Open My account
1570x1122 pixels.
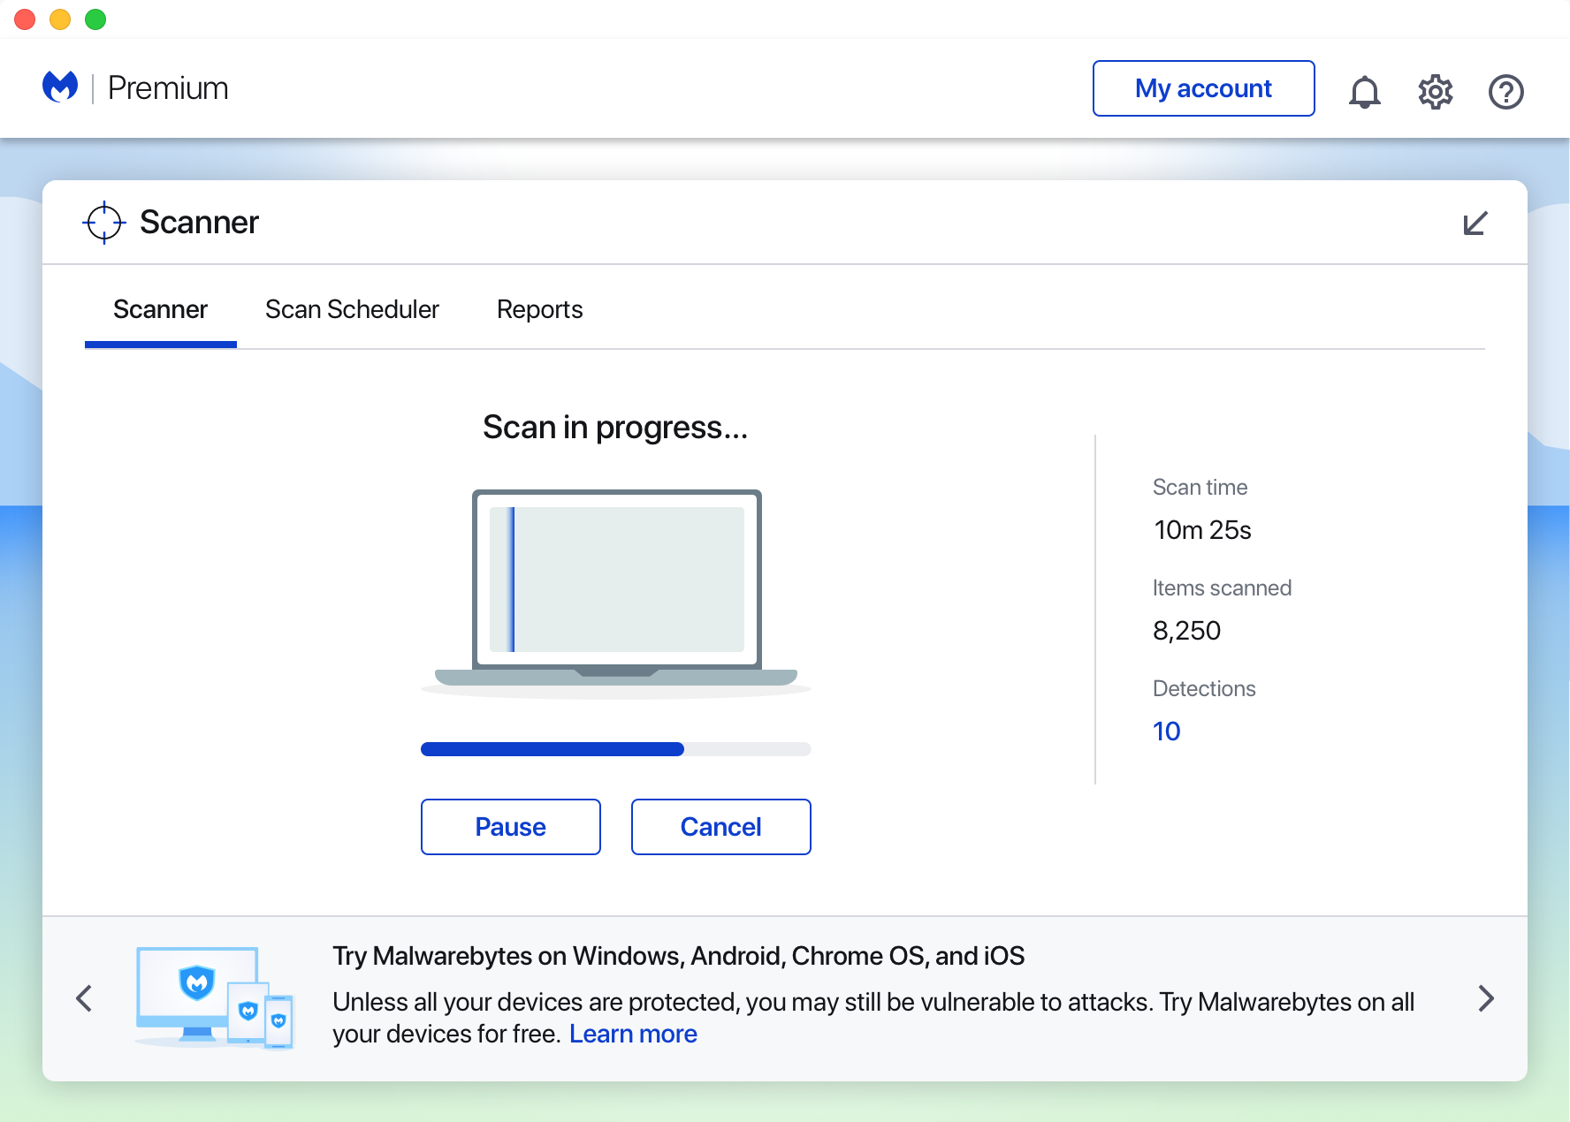[x=1203, y=88]
